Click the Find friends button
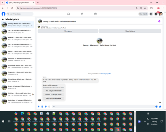The height and width of the screenshot is (132, 166). click(143, 14)
